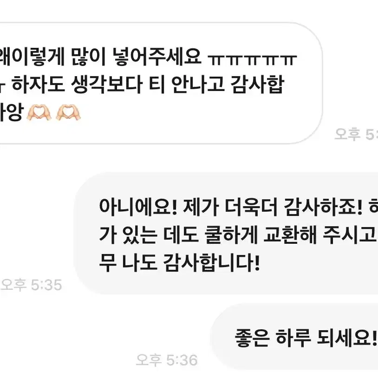Click the word '생각보다' in received message
Viewport: 378px width, 378px height.
[x=106, y=85]
